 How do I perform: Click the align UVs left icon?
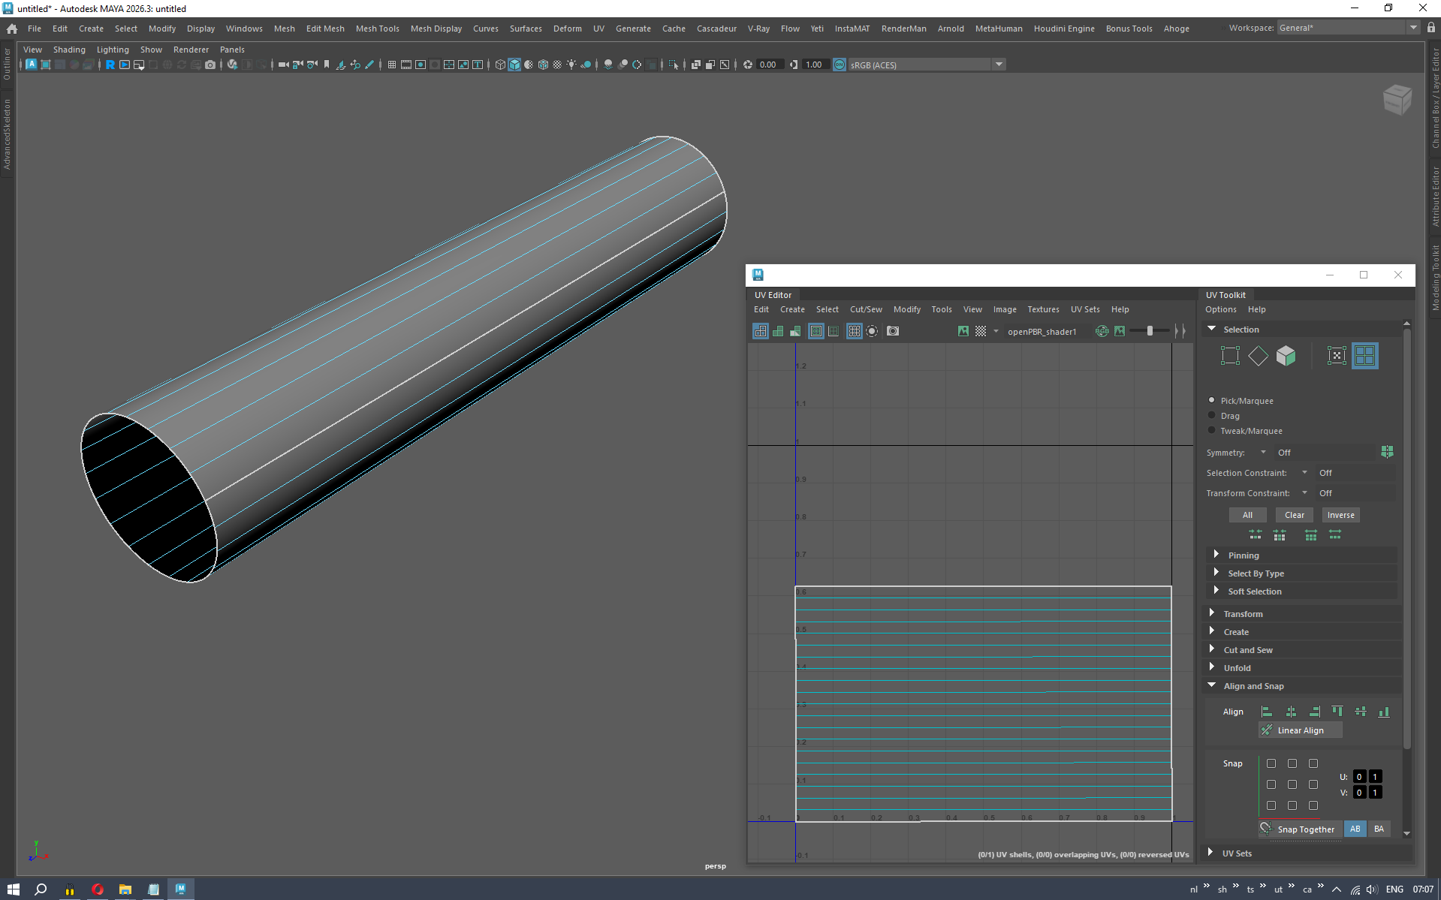coord(1267,712)
